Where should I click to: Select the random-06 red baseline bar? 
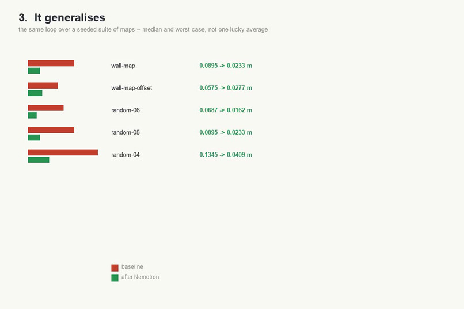(x=45, y=108)
